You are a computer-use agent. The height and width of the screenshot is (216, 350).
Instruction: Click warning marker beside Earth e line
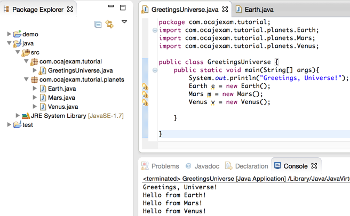tap(145, 86)
